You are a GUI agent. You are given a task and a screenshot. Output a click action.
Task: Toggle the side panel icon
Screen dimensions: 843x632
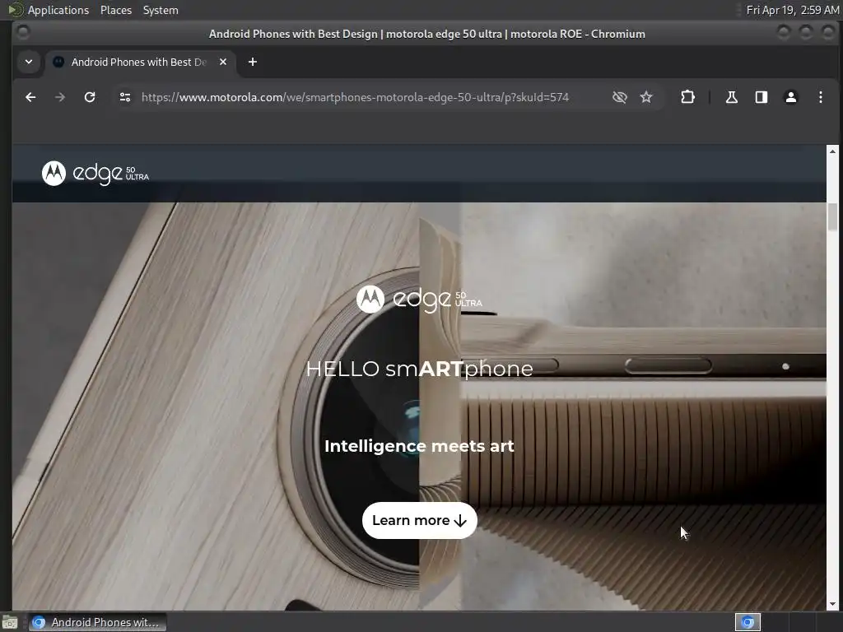coord(761,97)
